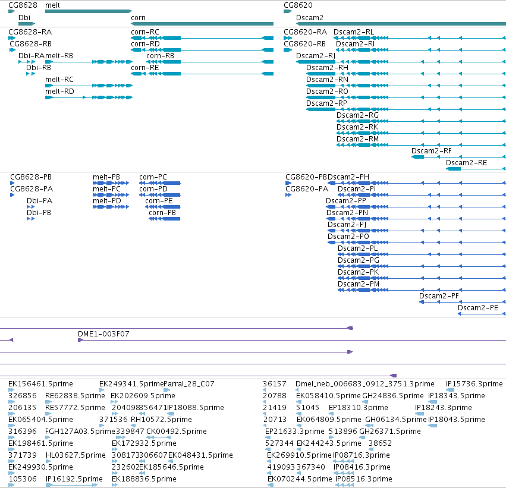
Task: Click EST label RE62838.5prime
Action: [75, 396]
